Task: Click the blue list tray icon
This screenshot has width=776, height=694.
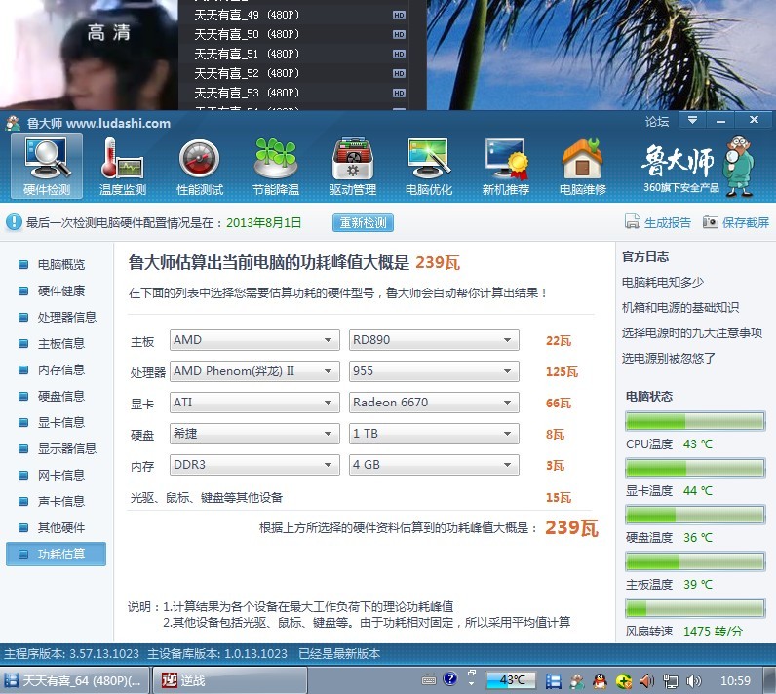Action: [554, 681]
